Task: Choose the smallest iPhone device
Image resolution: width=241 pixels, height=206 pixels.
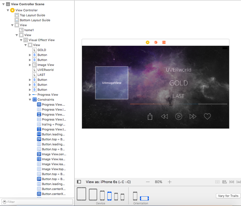Action: 122,197
